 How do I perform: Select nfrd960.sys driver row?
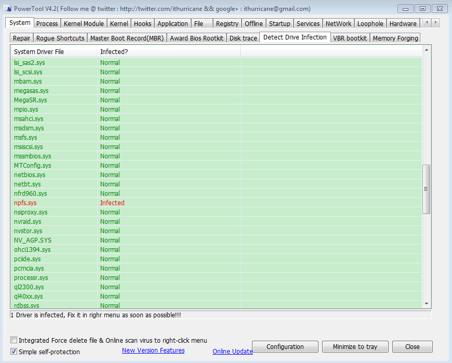click(x=216, y=194)
